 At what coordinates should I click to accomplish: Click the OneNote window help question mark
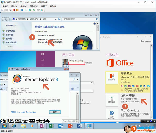pyautogui.click(x=137, y=37)
